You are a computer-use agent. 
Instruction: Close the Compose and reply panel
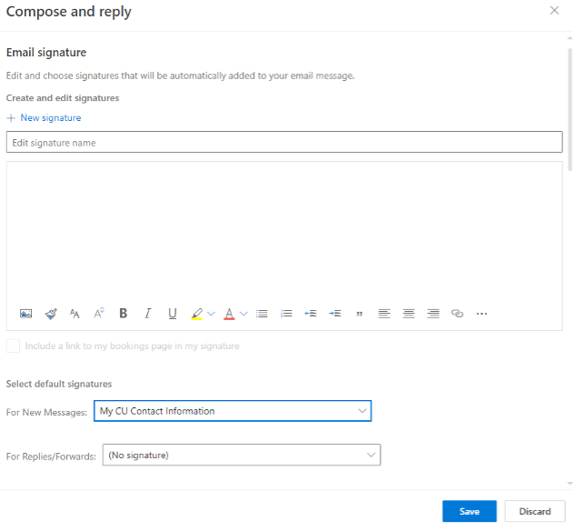pos(555,10)
